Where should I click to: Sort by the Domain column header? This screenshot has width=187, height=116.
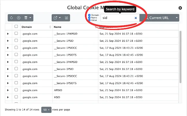(36, 27)
